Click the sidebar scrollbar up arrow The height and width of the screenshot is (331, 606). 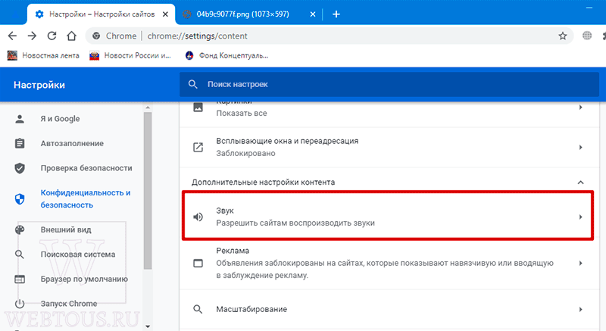click(x=148, y=107)
